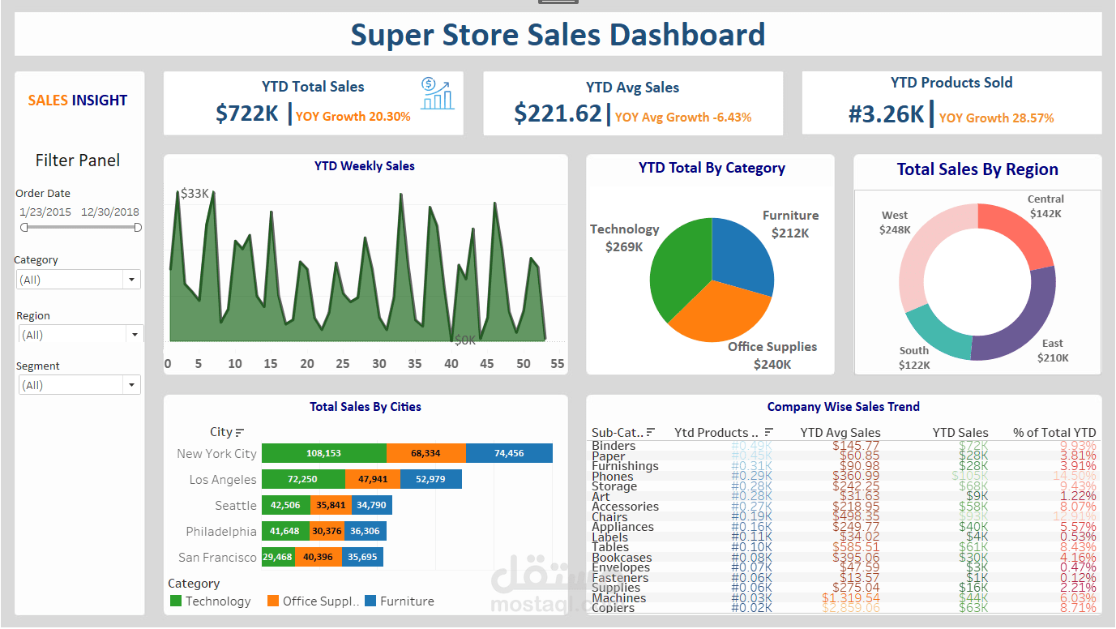Screen dimensions: 1116x629
Task: Click the $585.51 Tables average sales value
Action: (x=856, y=547)
